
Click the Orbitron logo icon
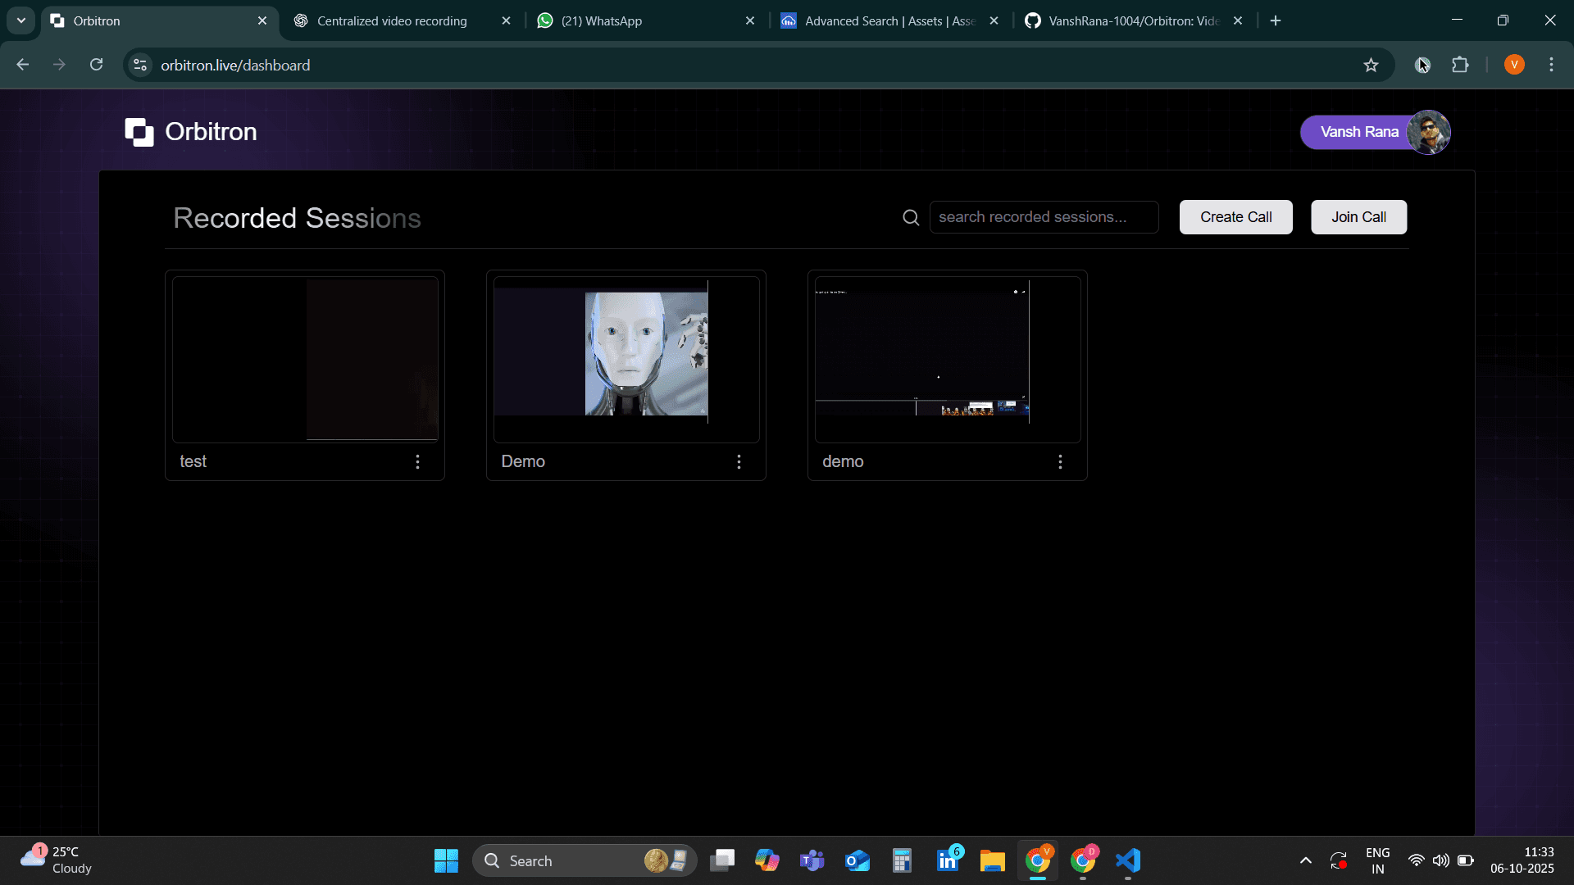point(139,132)
